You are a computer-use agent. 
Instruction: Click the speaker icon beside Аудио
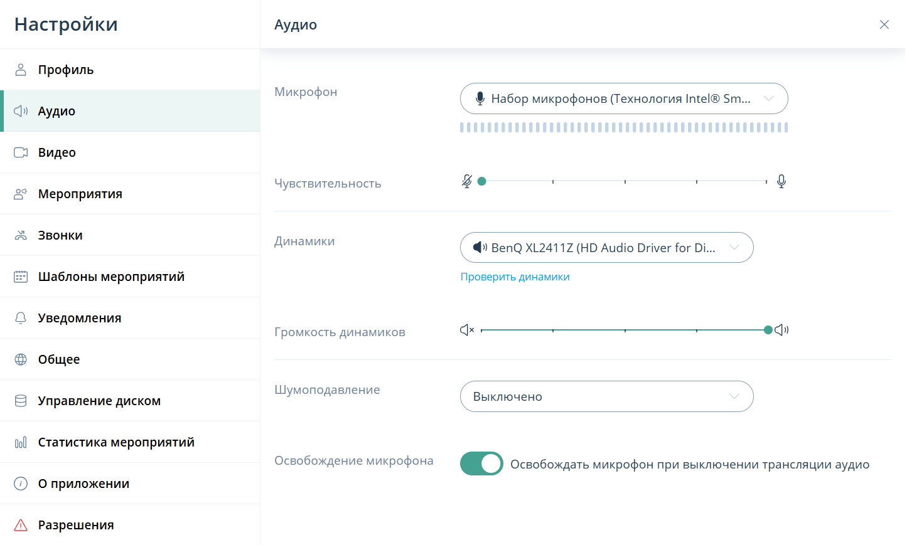[x=21, y=111]
